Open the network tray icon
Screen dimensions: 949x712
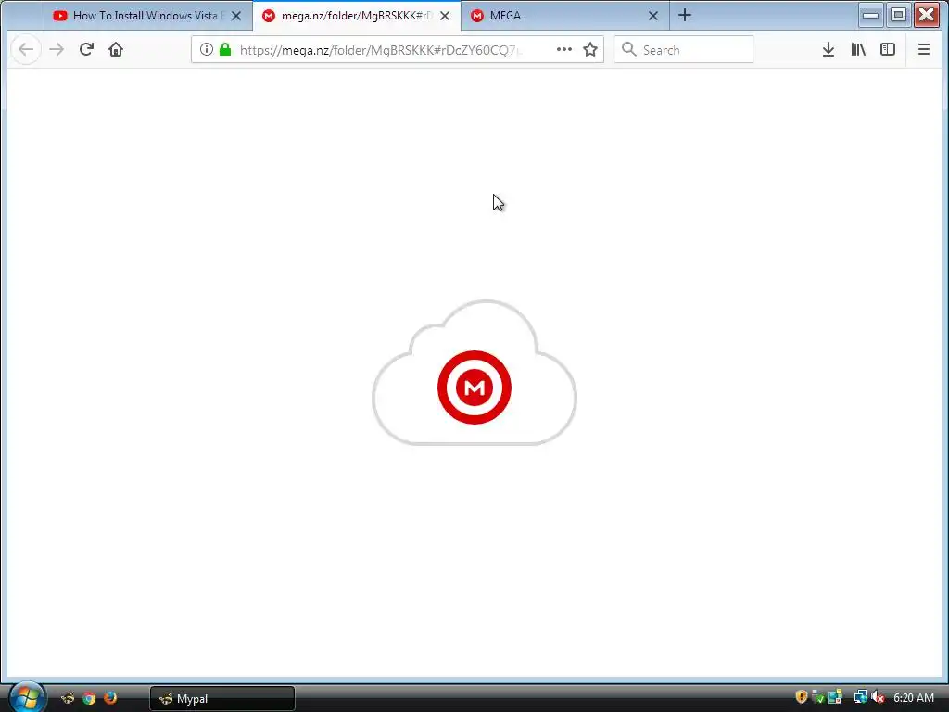pyautogui.click(x=860, y=697)
